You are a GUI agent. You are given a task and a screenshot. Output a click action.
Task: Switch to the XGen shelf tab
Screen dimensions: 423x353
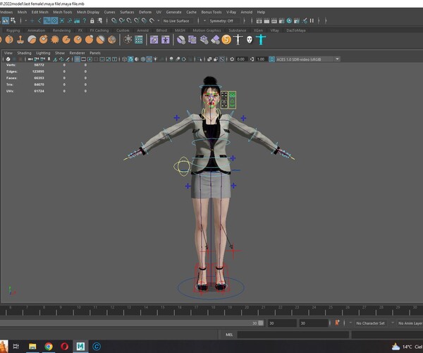pyautogui.click(x=258, y=30)
